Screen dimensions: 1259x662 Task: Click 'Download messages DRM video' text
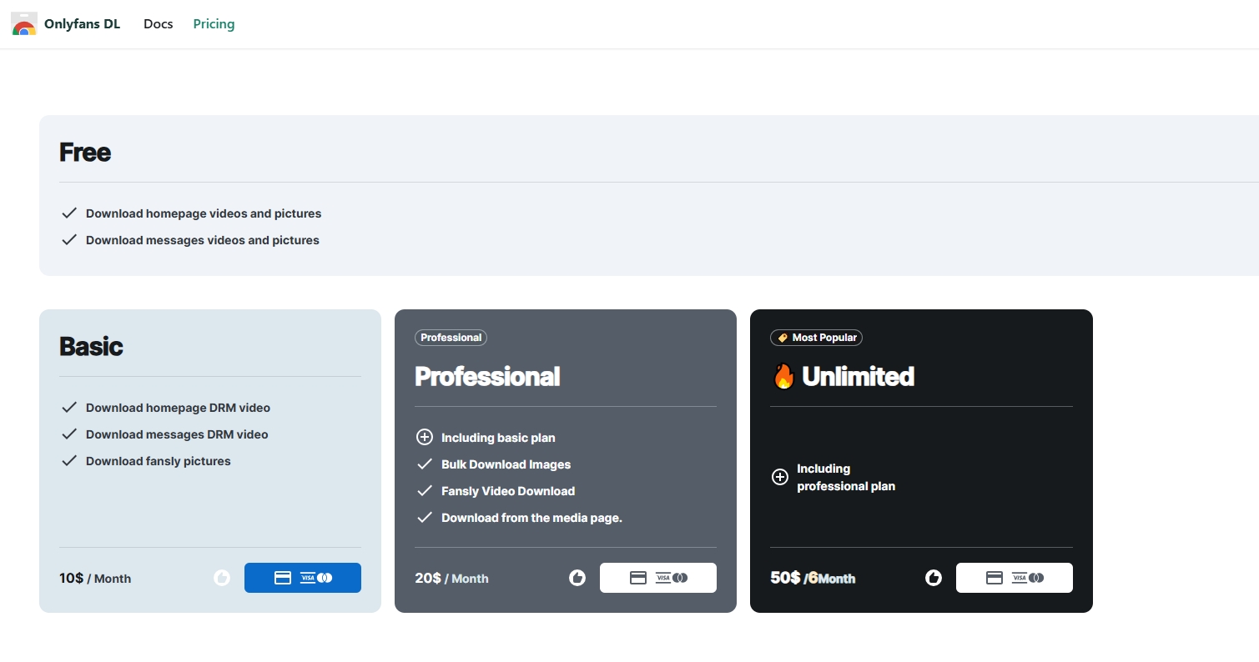click(x=177, y=434)
